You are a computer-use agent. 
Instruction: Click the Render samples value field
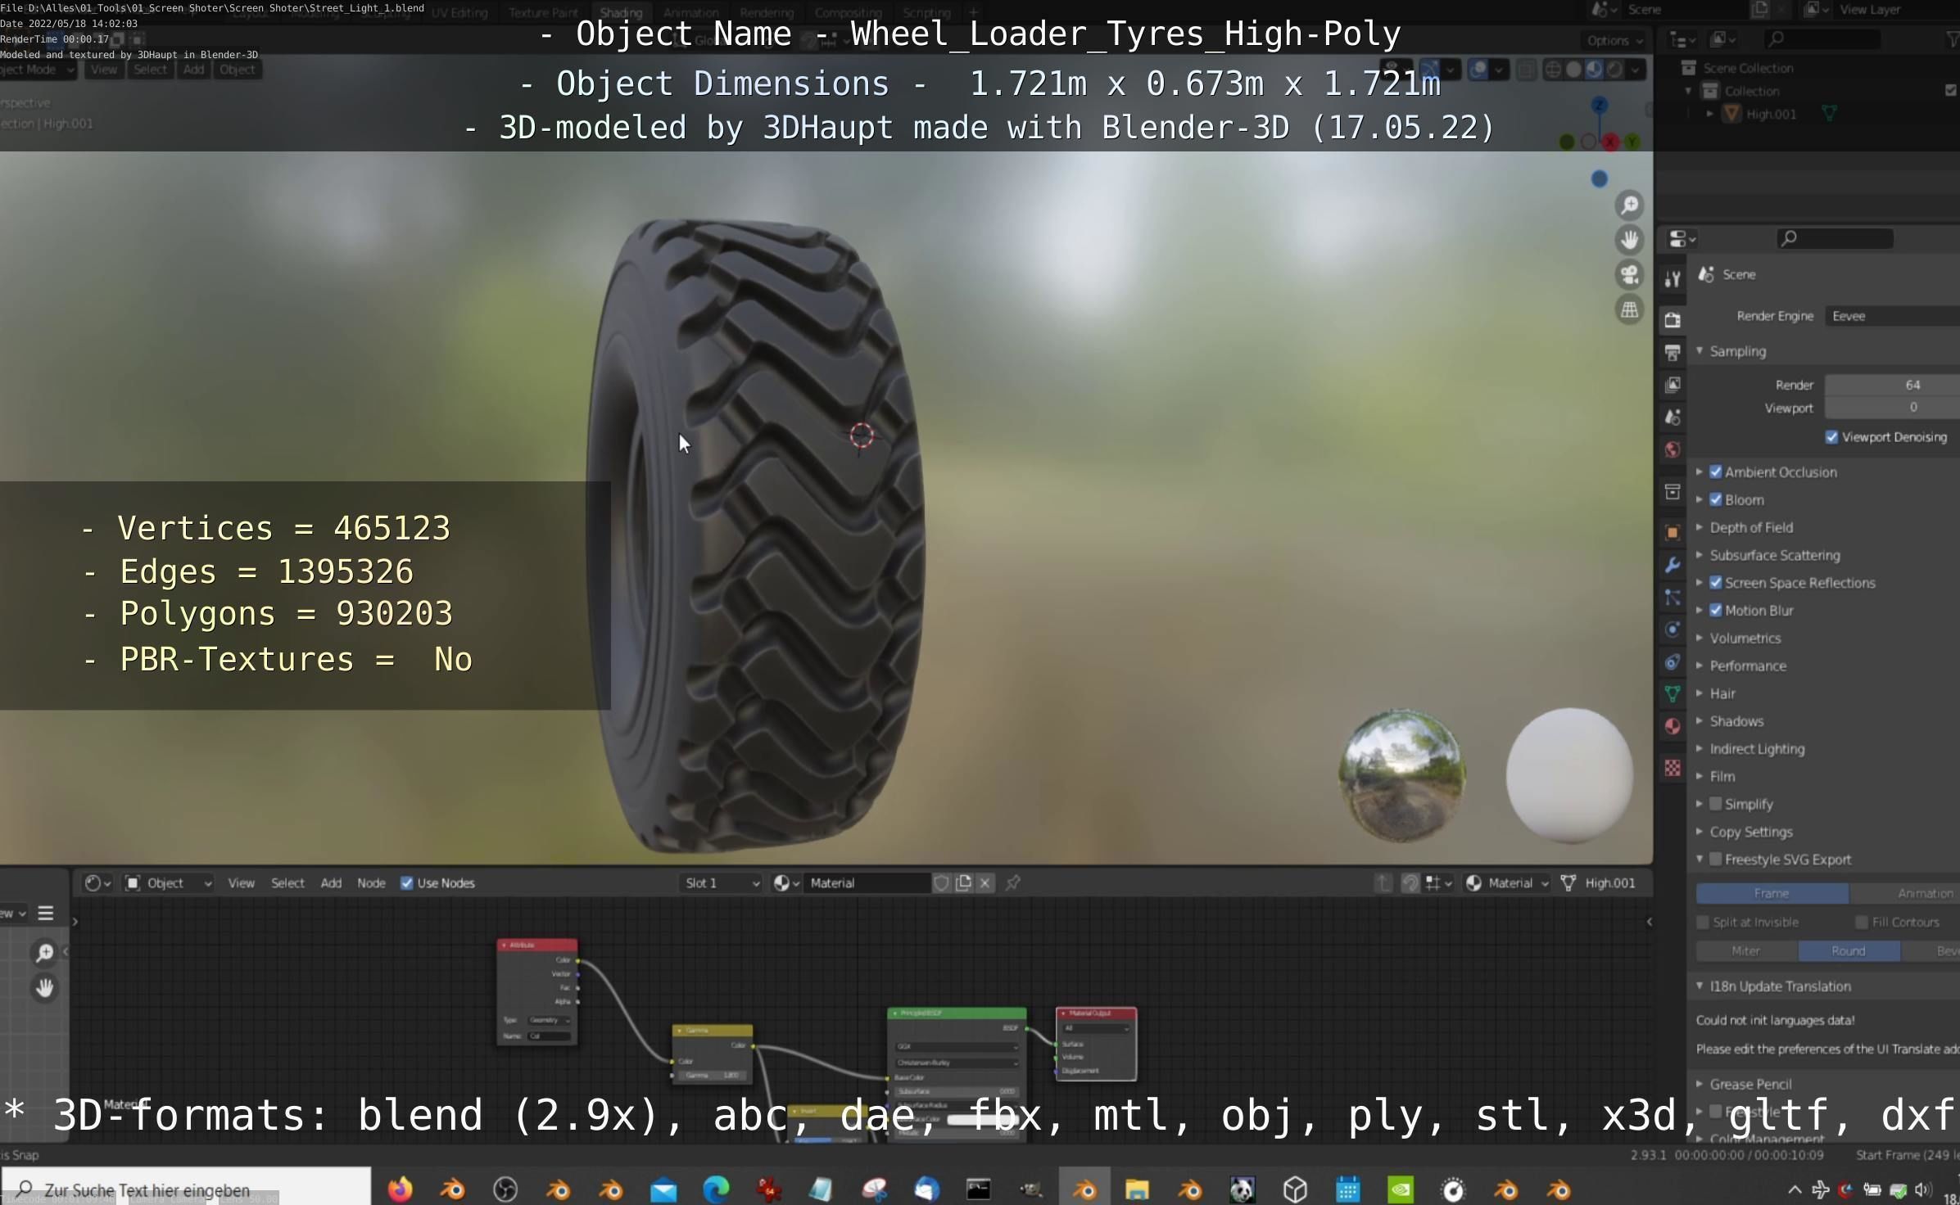[1893, 385]
